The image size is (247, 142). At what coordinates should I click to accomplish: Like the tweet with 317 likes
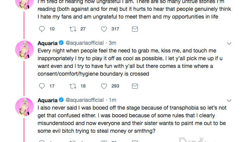click(104, 29)
